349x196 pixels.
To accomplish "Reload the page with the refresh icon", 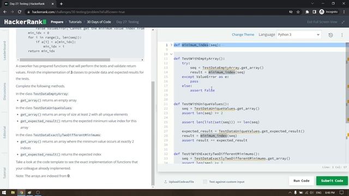I will (x=20, y=12).
